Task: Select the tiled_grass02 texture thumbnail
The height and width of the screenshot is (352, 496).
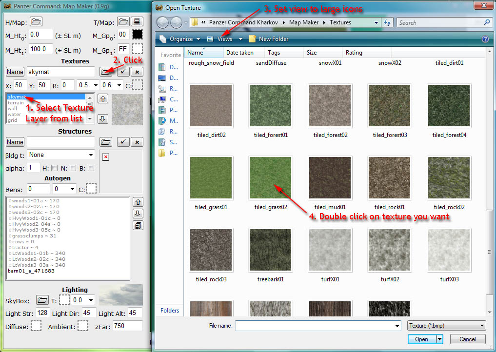Action: click(271, 178)
